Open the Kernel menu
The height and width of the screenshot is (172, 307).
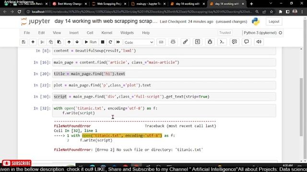106,33
